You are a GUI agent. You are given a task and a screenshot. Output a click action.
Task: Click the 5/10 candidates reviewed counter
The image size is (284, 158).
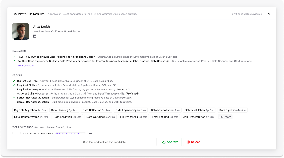coord(247,14)
